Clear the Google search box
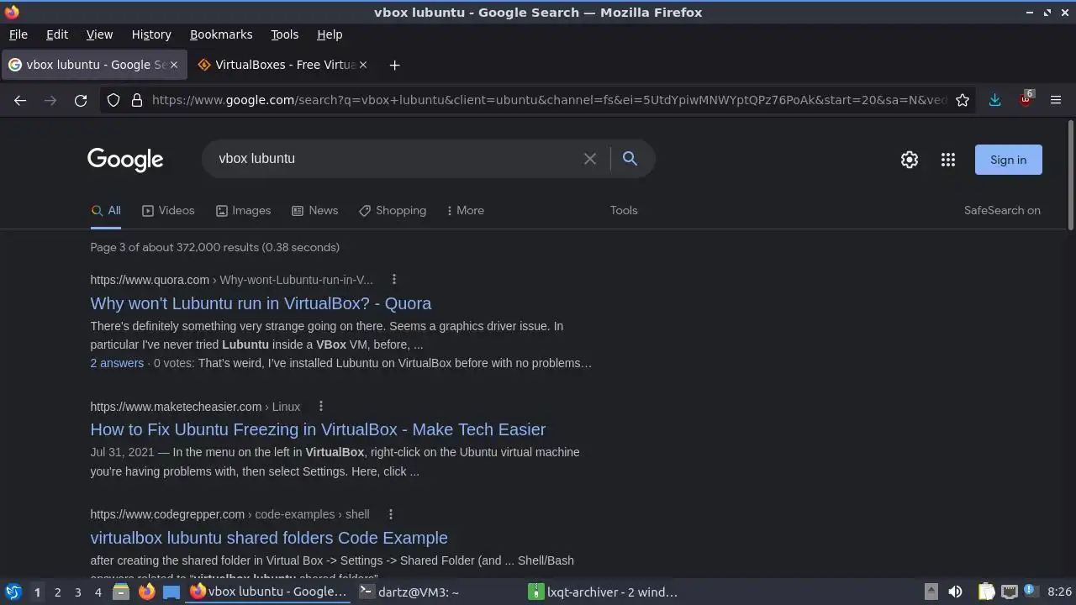This screenshot has height=605, width=1076. pyautogui.click(x=590, y=158)
